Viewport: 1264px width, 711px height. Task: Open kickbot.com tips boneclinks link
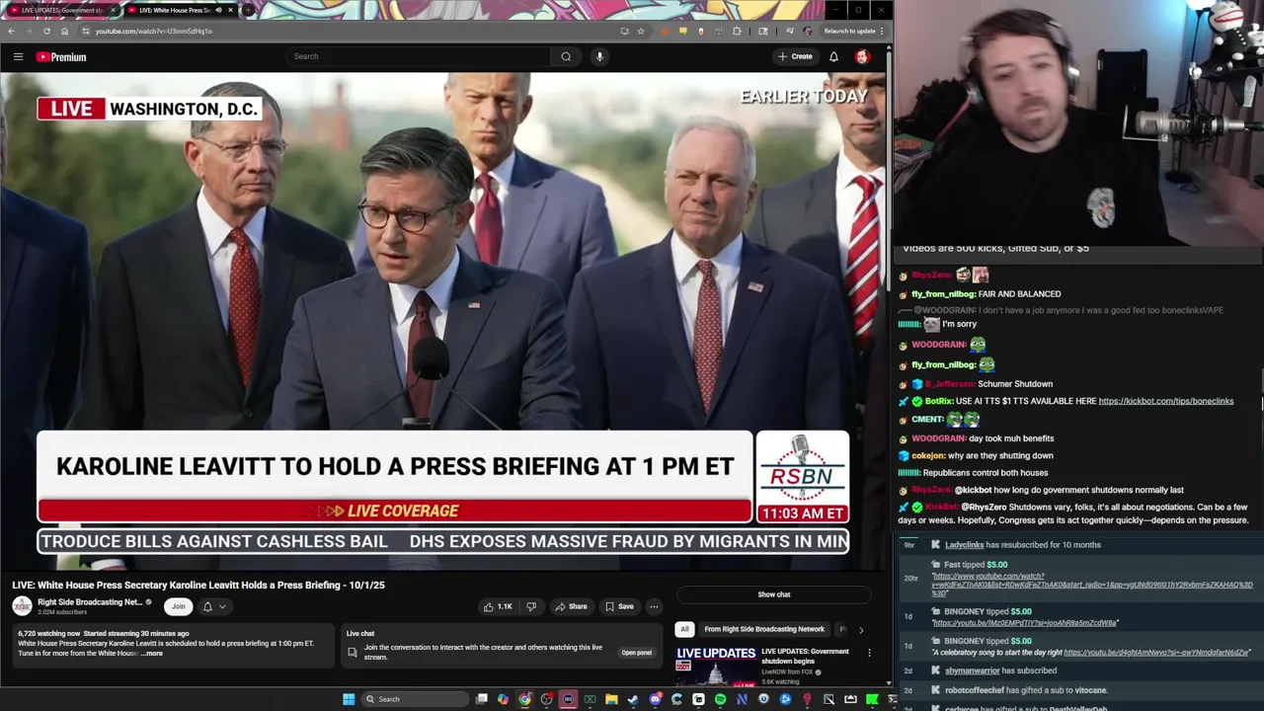(1165, 401)
